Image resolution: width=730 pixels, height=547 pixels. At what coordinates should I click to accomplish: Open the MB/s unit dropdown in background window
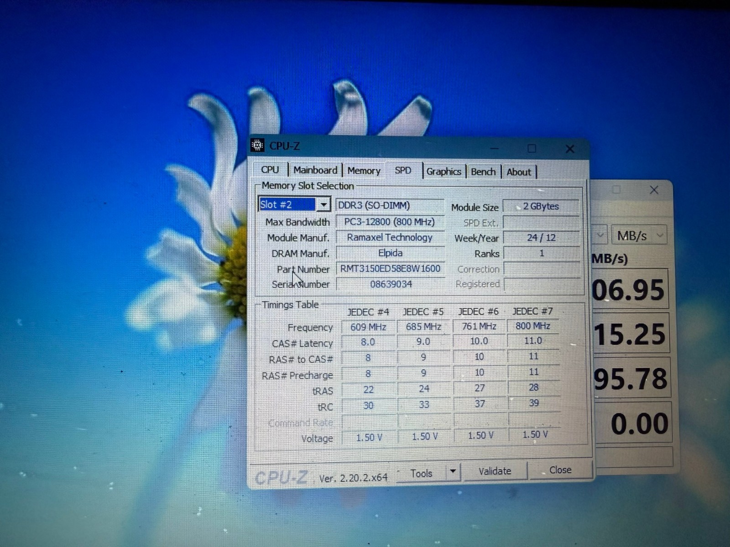tap(639, 236)
